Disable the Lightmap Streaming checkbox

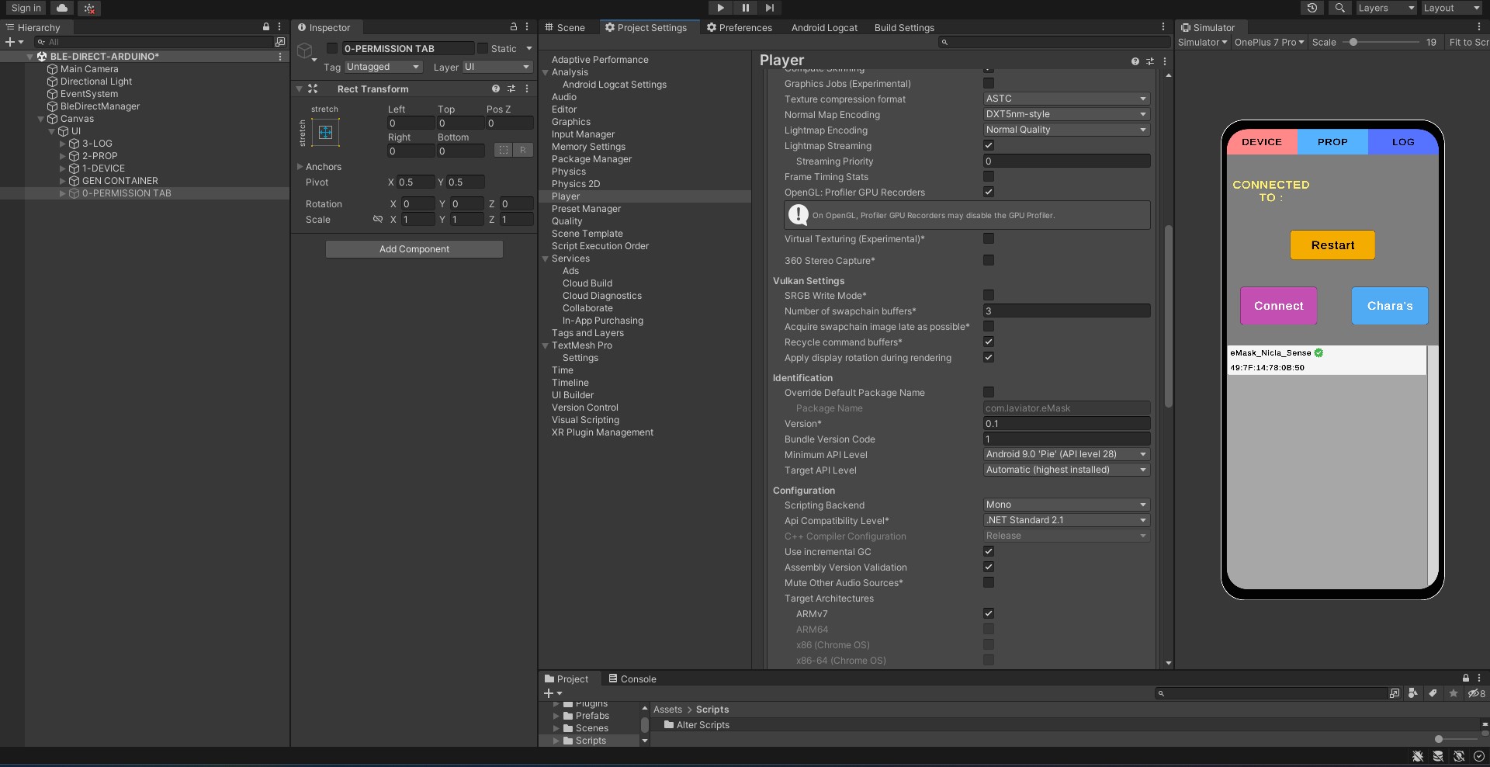[x=988, y=145]
